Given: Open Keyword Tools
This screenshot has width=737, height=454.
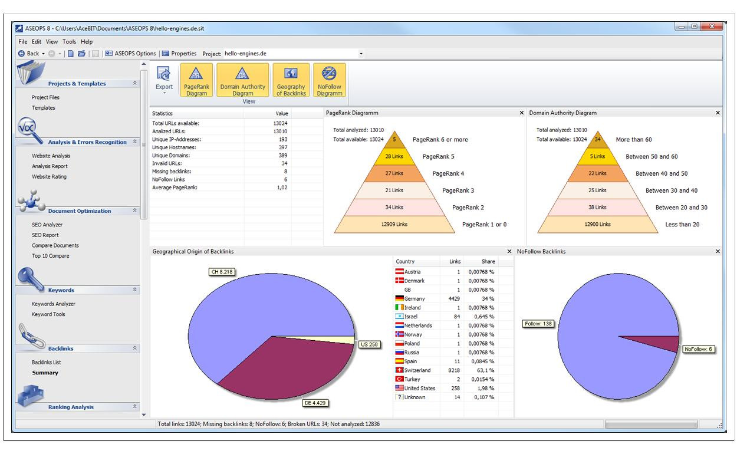Looking at the screenshot, I should point(48,314).
